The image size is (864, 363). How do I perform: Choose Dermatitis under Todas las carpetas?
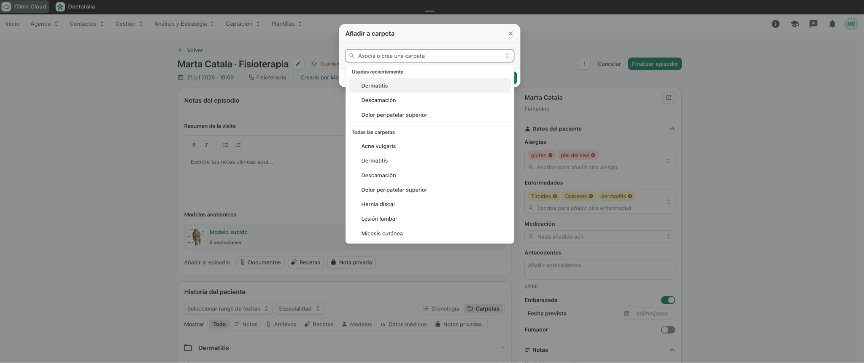(x=429, y=160)
